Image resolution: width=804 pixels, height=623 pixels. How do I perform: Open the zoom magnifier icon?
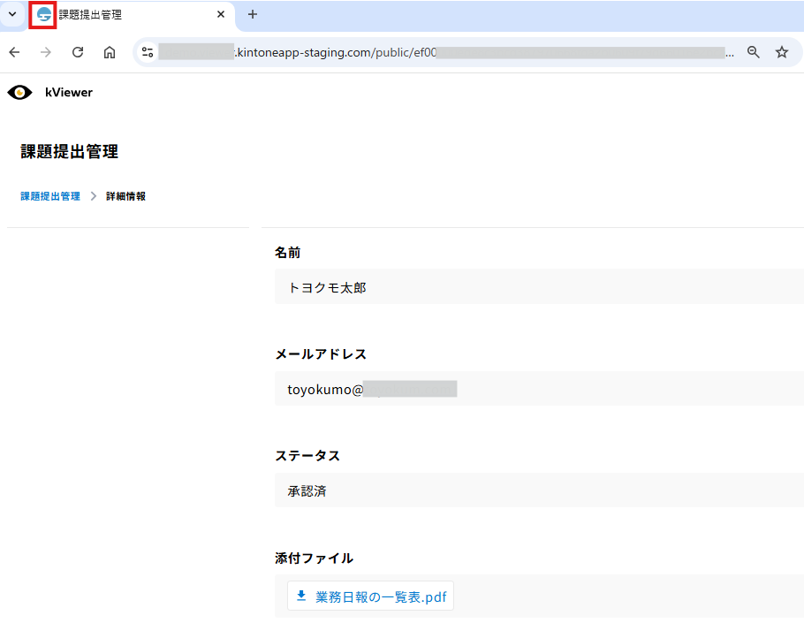pyautogui.click(x=754, y=52)
